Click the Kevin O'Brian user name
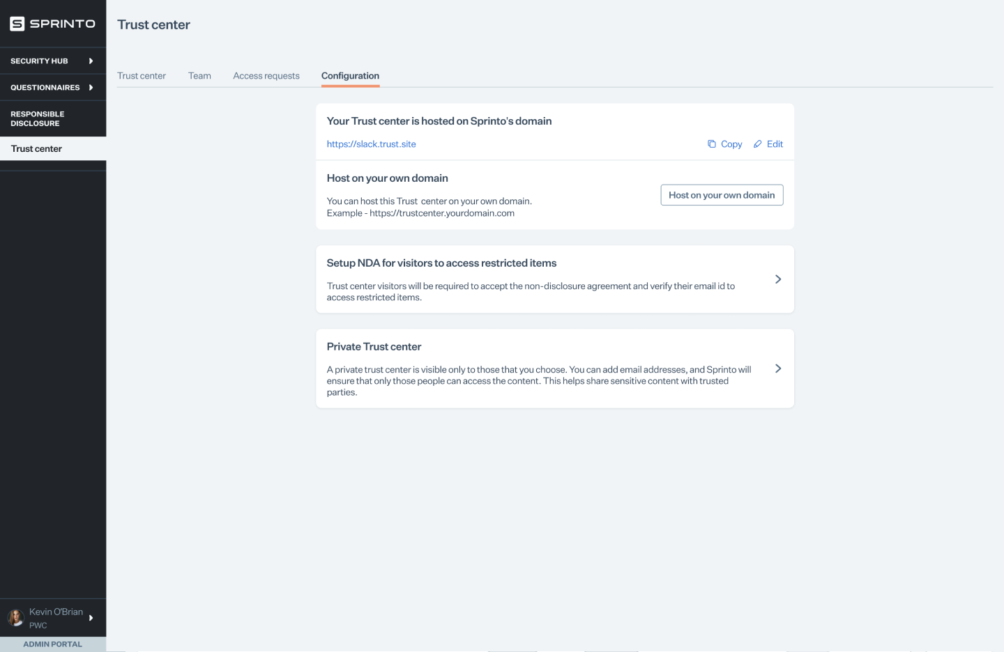This screenshot has width=1004, height=652. click(x=56, y=612)
